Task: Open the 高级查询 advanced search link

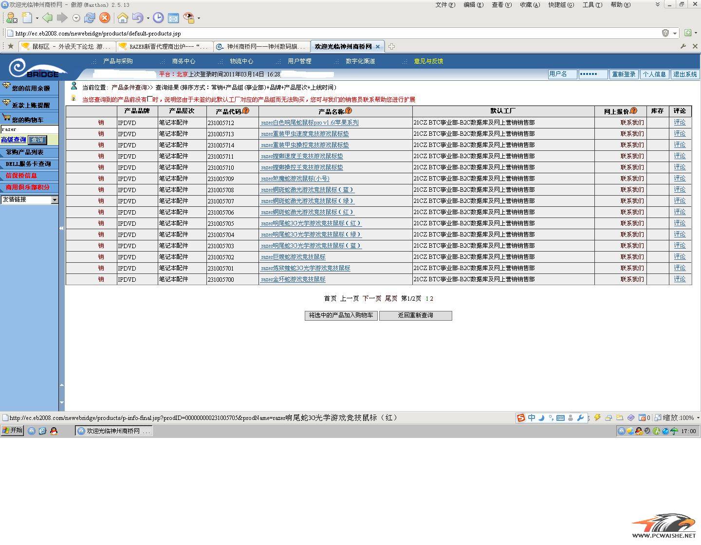Action: pyautogui.click(x=14, y=140)
